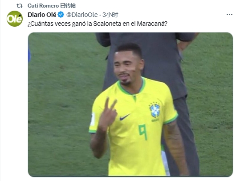Click the blue verified badge
Image resolution: width=240 pixels, height=181 pixels.
(61, 15)
